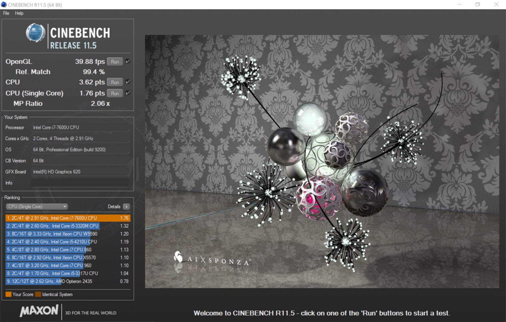Run the CPU benchmark test

click(x=115, y=82)
